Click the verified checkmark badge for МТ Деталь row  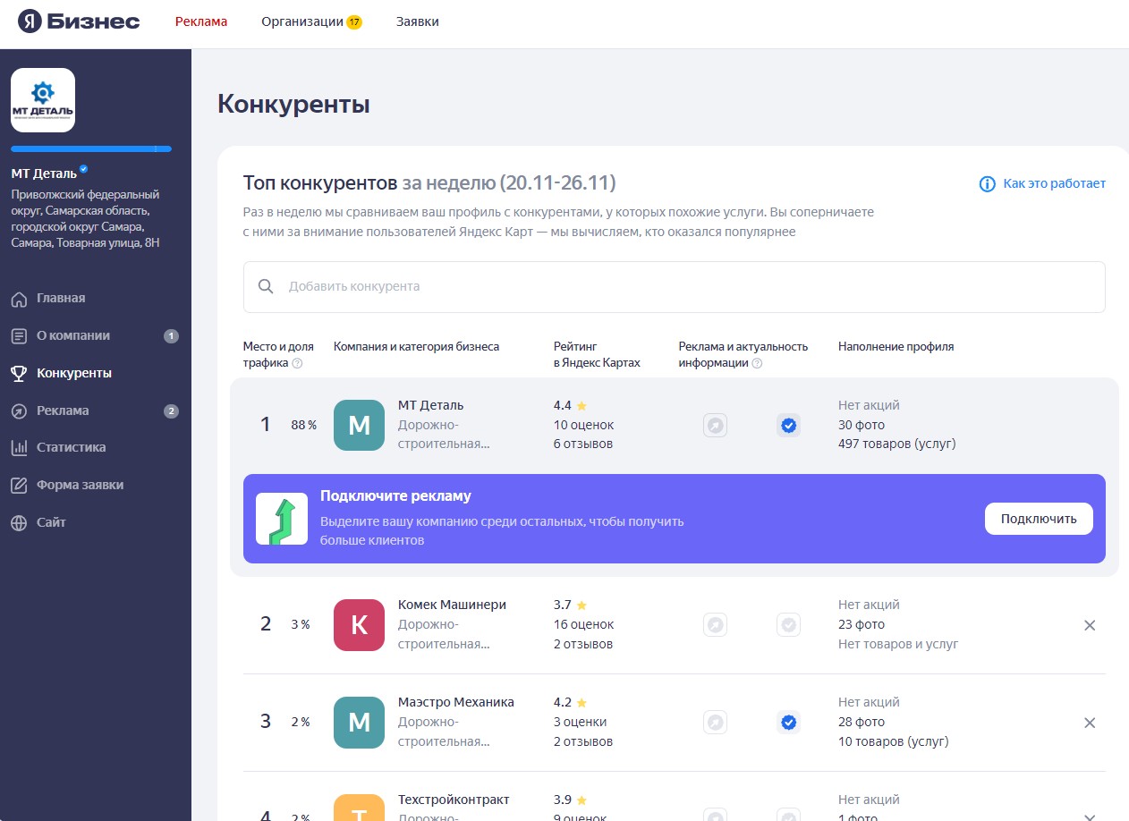pyautogui.click(x=788, y=426)
